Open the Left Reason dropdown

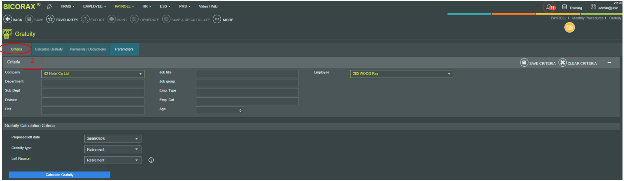click(113, 160)
